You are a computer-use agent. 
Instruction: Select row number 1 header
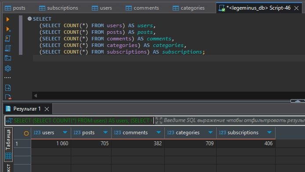[x=22, y=143]
